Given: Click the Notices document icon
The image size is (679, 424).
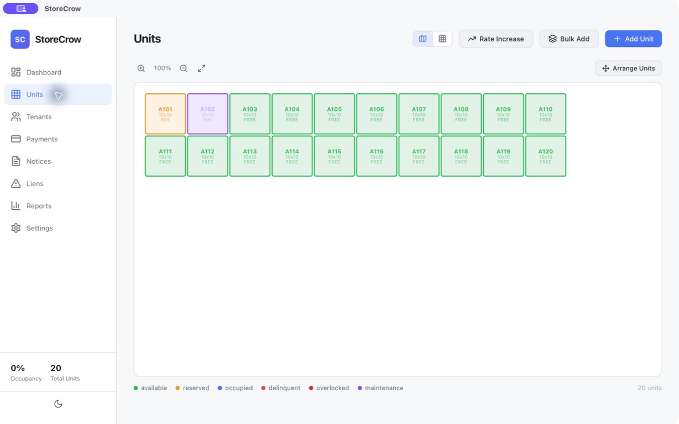Looking at the screenshot, I should point(16,161).
